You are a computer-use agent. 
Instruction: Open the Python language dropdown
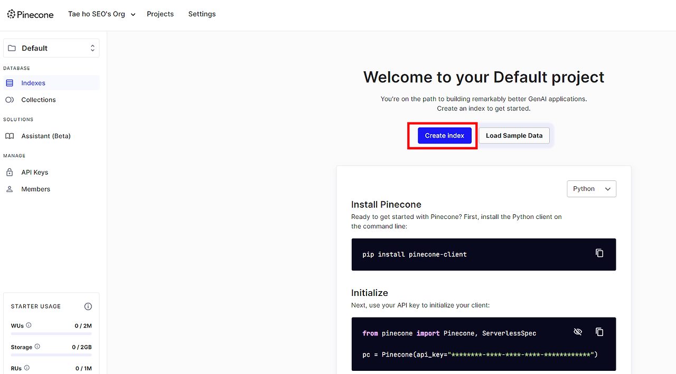591,189
